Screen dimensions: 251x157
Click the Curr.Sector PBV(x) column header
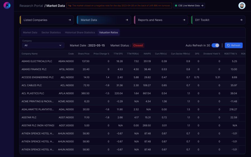coord(180,54)
